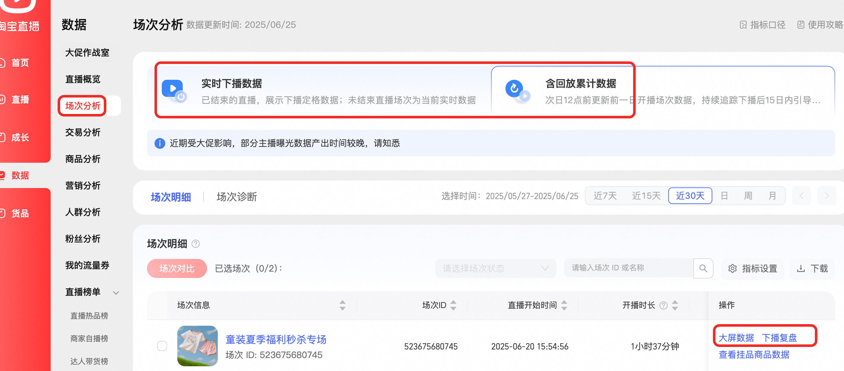Open 使用攻略 guide icon

point(801,25)
